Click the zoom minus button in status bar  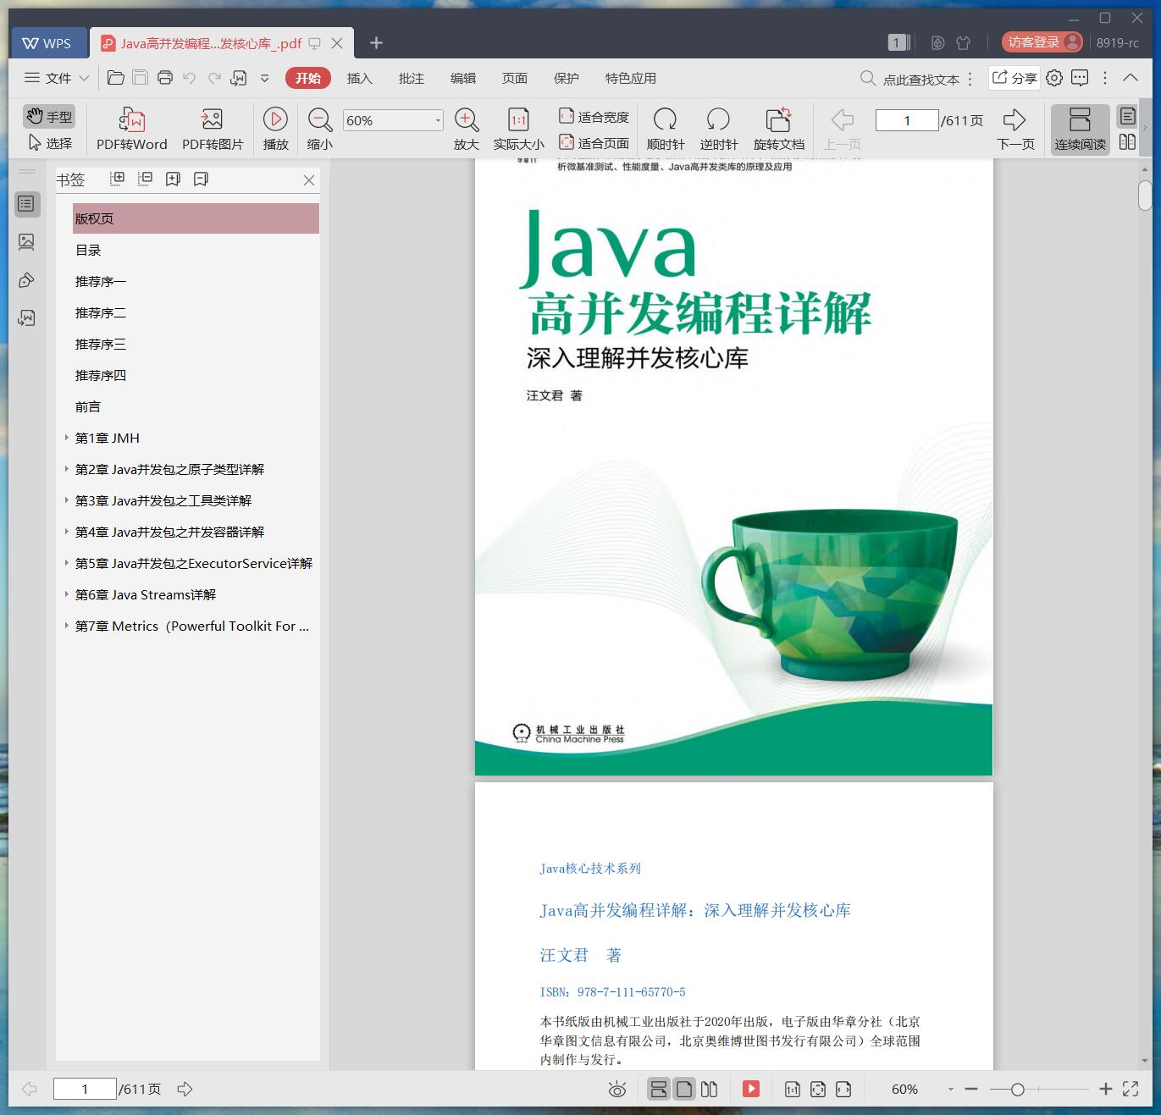click(x=971, y=1089)
